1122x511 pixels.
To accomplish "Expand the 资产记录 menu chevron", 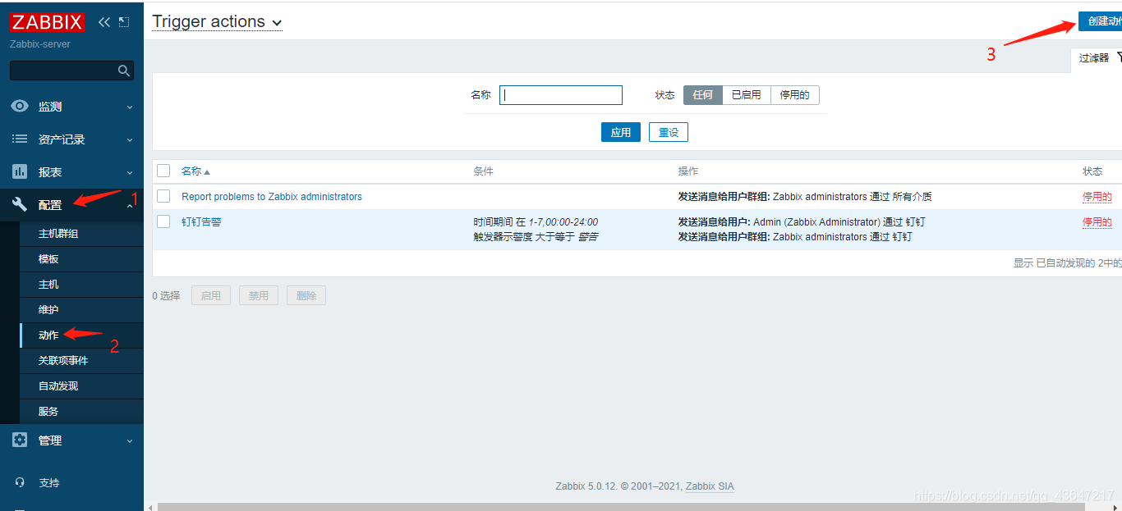I will click(130, 139).
